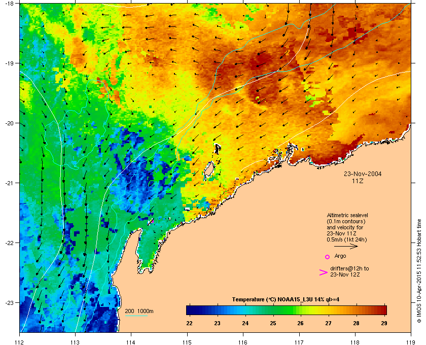Click the 0.5m/s velocity scale arrow
Viewport: 426px width, 345px height.
pyautogui.click(x=346, y=246)
